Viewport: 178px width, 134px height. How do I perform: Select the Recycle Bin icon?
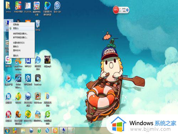tap(38, 25)
